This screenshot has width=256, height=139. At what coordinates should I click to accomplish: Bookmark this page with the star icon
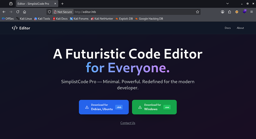click(198, 12)
